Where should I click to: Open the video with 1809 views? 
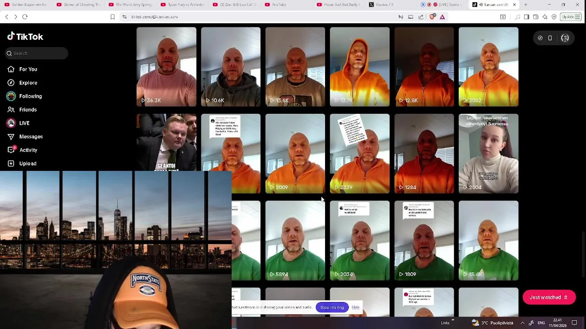(424, 240)
